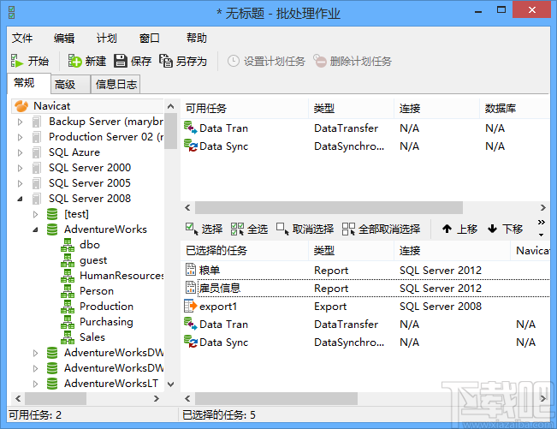Viewport: 557px width, 429px height.
Task: Open the 文件 (File) menu
Action: pyautogui.click(x=22, y=38)
